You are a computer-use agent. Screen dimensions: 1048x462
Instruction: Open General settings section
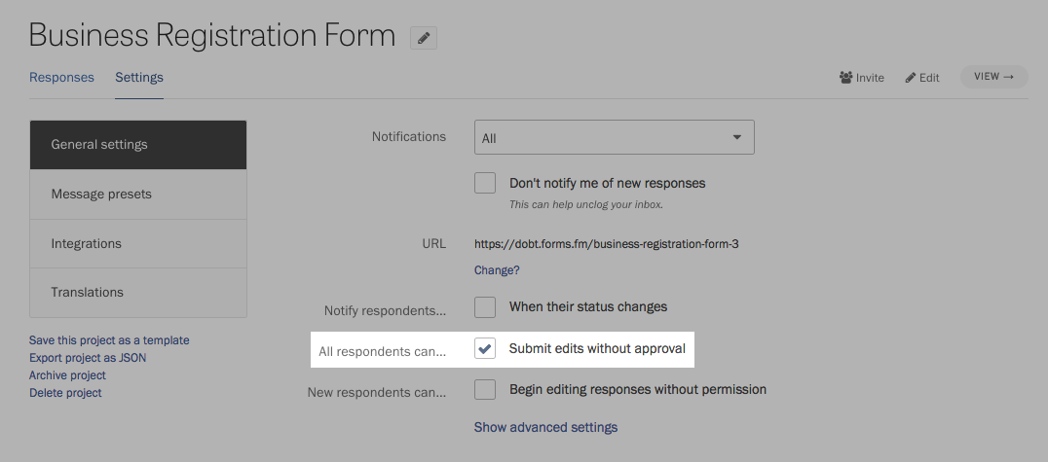138,145
